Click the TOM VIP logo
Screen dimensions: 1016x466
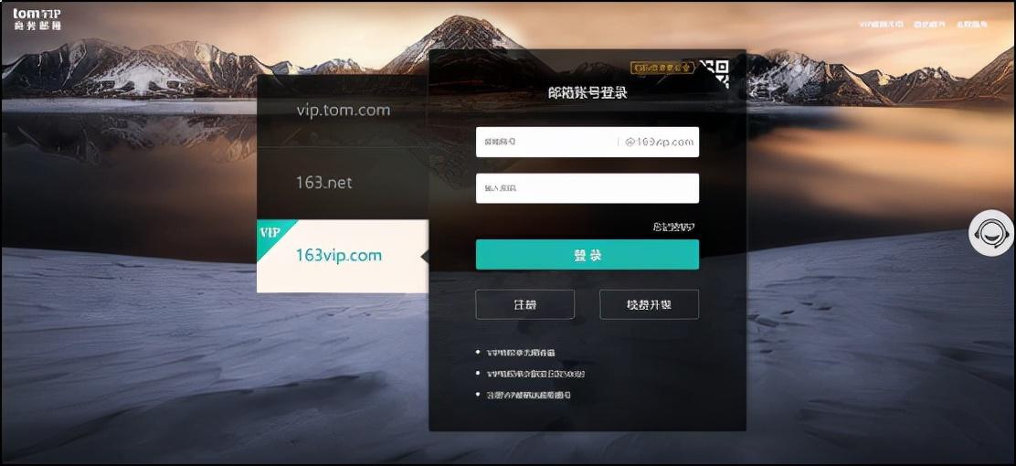click(37, 19)
